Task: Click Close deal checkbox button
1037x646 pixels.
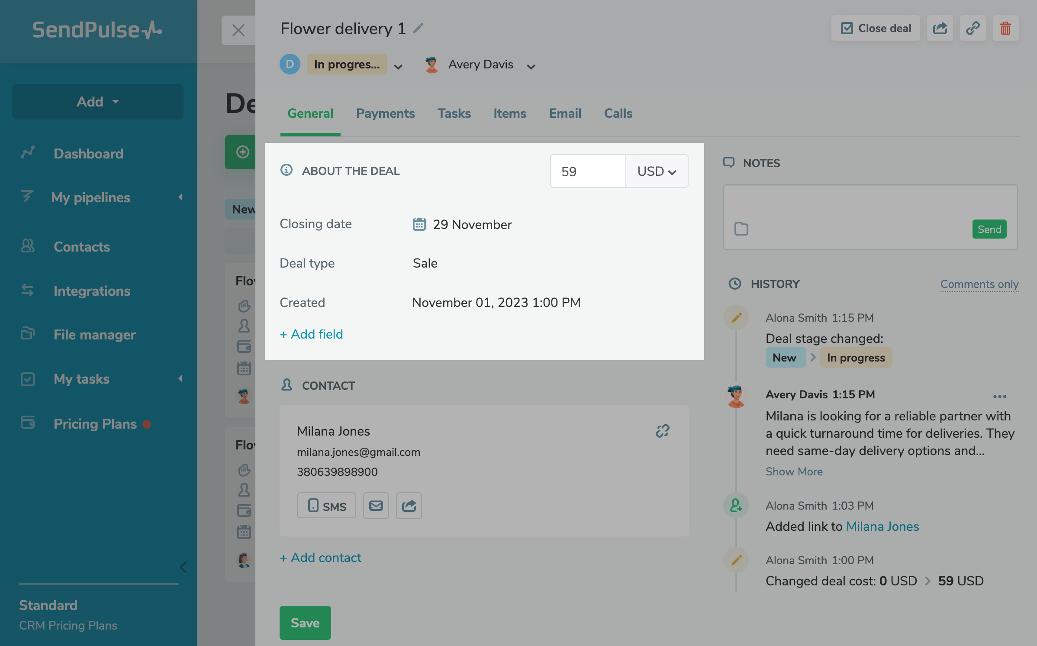Action: coord(876,29)
